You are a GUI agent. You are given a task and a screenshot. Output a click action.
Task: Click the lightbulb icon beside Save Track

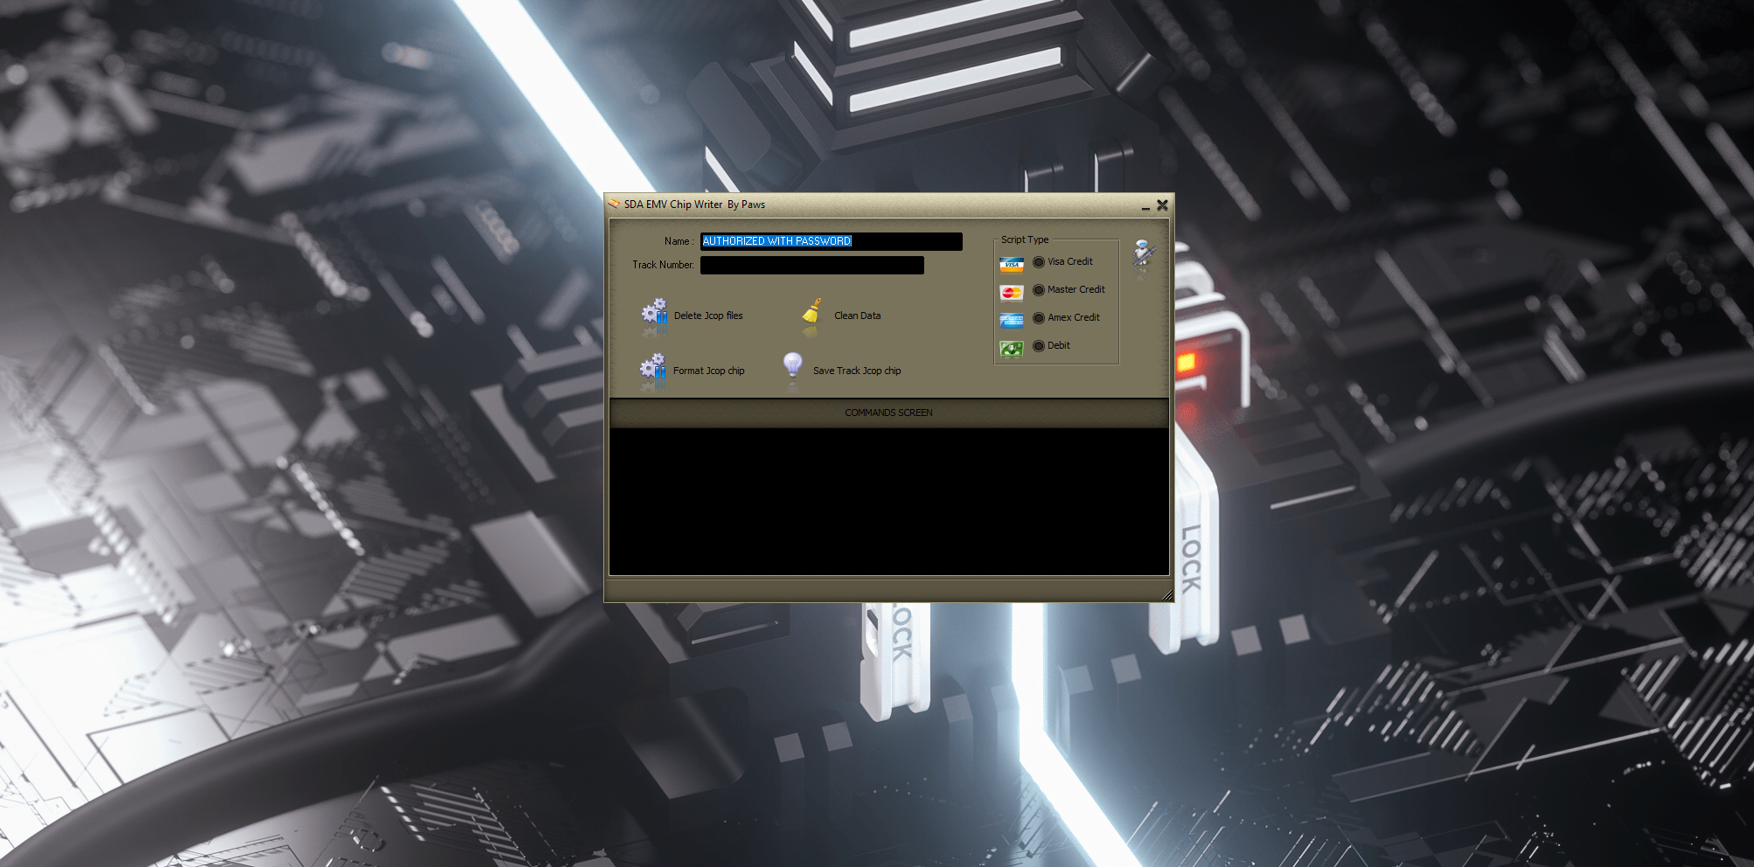click(x=793, y=365)
